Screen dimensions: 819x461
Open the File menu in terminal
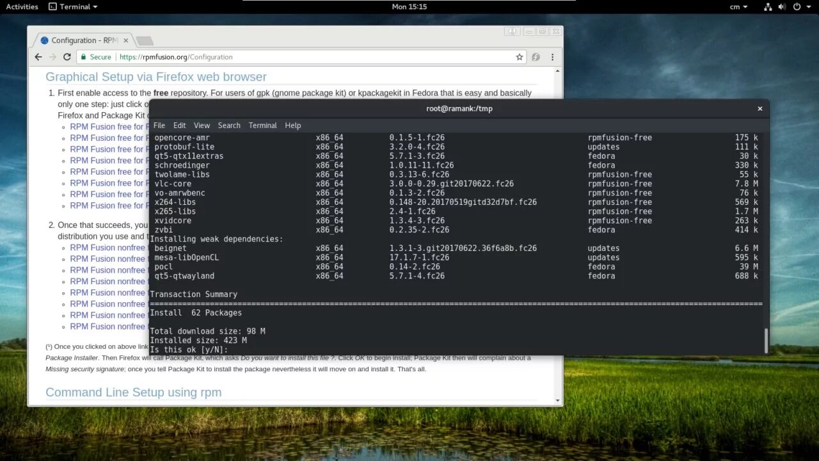159,125
